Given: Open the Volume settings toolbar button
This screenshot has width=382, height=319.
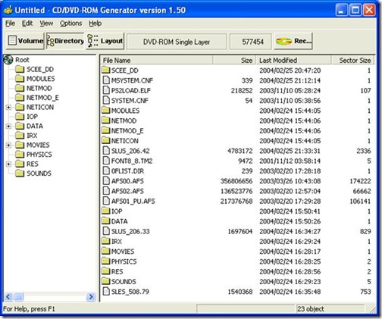Looking at the screenshot, I should 25,41.
